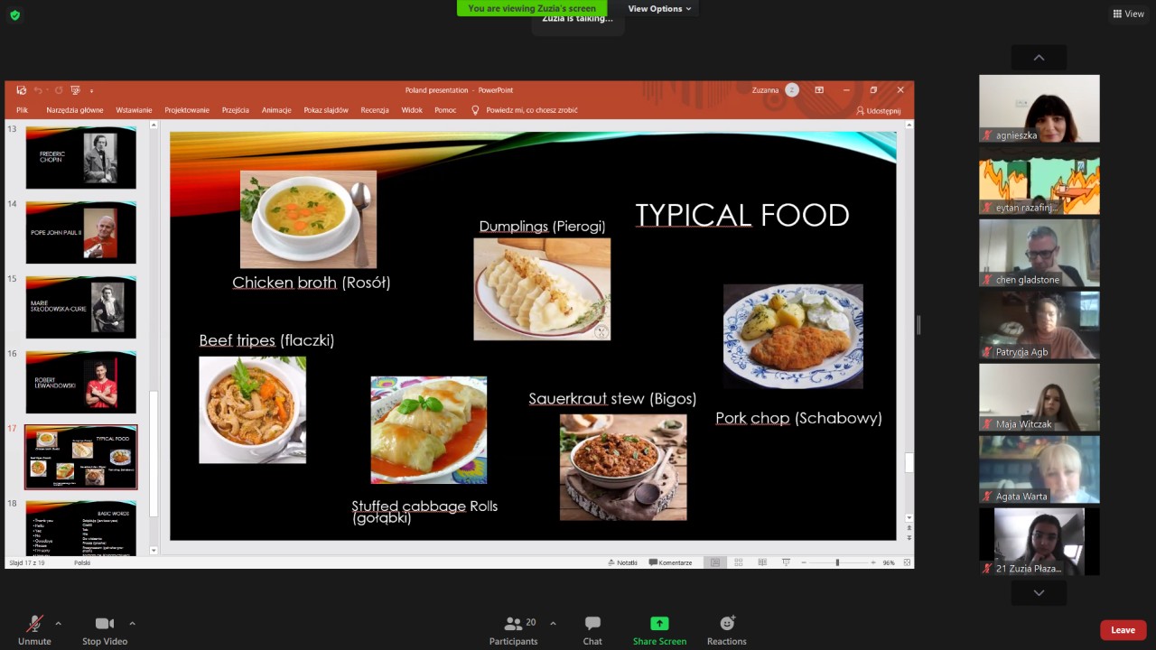
Task: Click the Polski language indicator
Action: coord(82,562)
